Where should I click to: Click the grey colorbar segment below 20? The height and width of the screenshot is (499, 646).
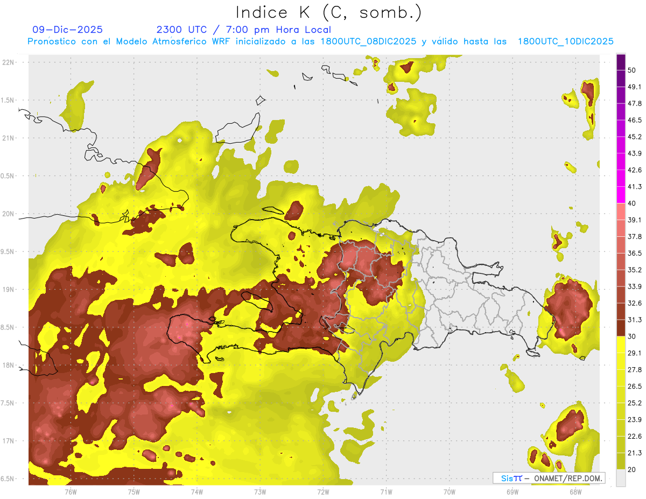(621, 478)
